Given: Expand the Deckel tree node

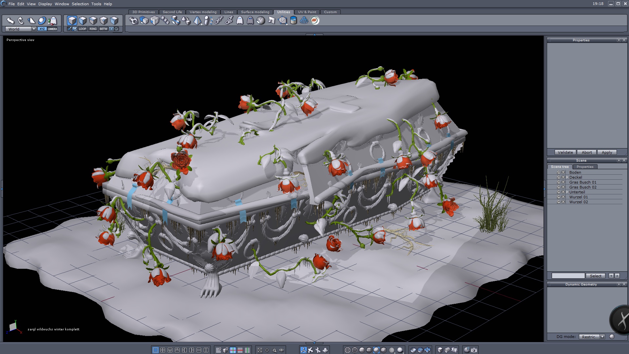Looking at the screenshot, I should [567, 177].
